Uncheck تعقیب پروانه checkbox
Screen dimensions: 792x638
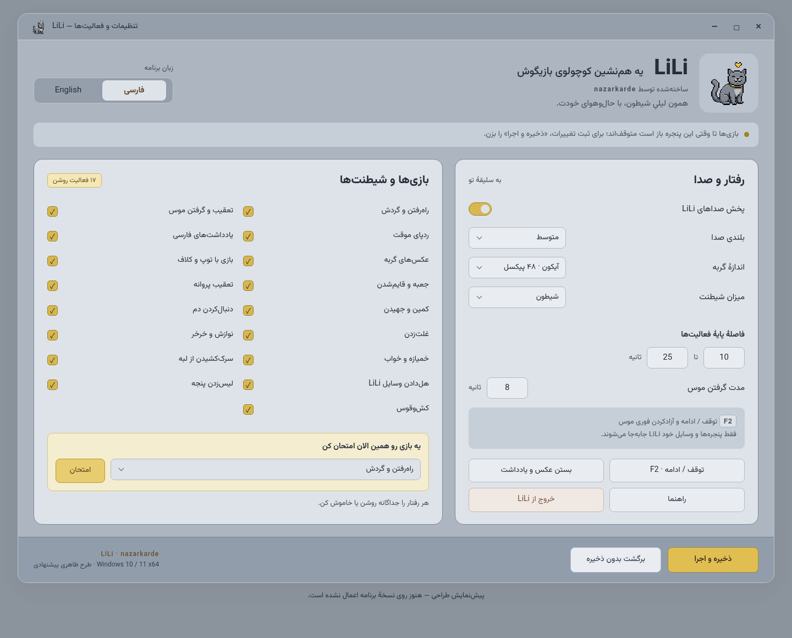point(53,286)
